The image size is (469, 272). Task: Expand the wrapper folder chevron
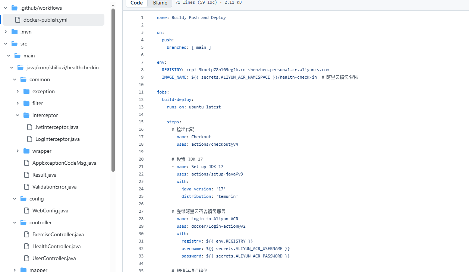coord(18,151)
